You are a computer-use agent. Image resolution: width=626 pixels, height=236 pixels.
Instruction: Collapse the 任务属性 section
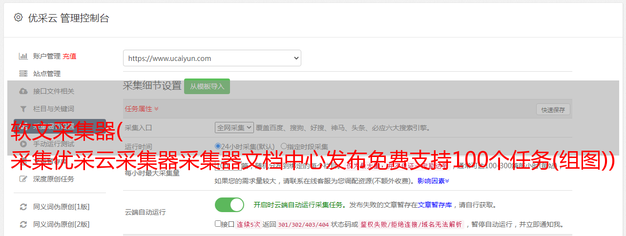click(x=142, y=109)
